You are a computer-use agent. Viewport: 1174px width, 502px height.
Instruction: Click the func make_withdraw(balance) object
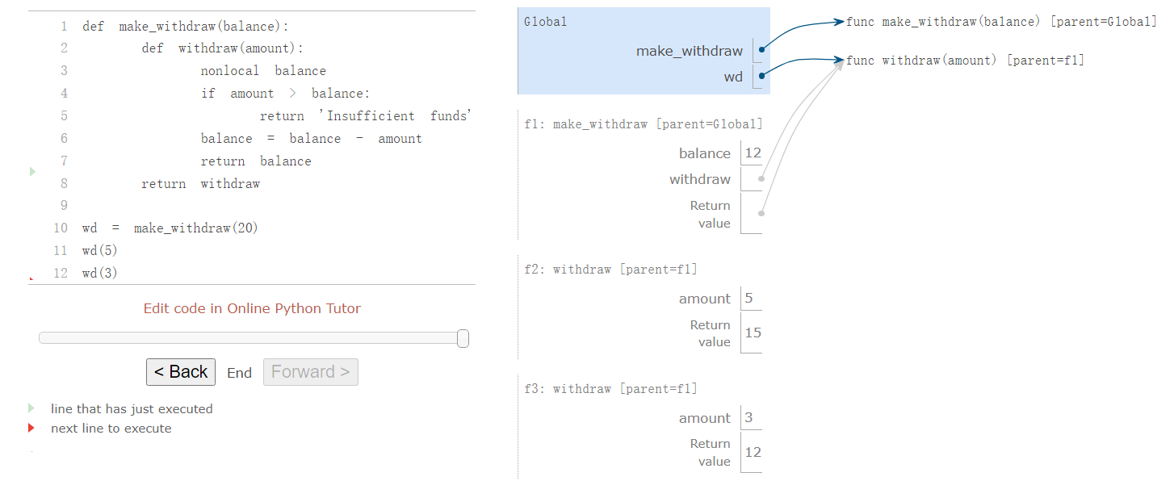pos(1001,22)
